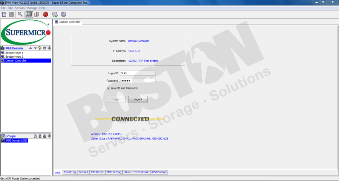Click the New System toolbar icon
The image size is (339, 181).
pyautogui.click(x=4, y=14)
